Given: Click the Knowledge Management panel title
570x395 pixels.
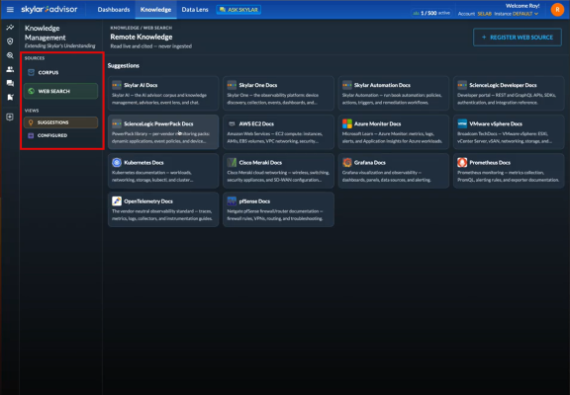Looking at the screenshot, I should (46, 33).
